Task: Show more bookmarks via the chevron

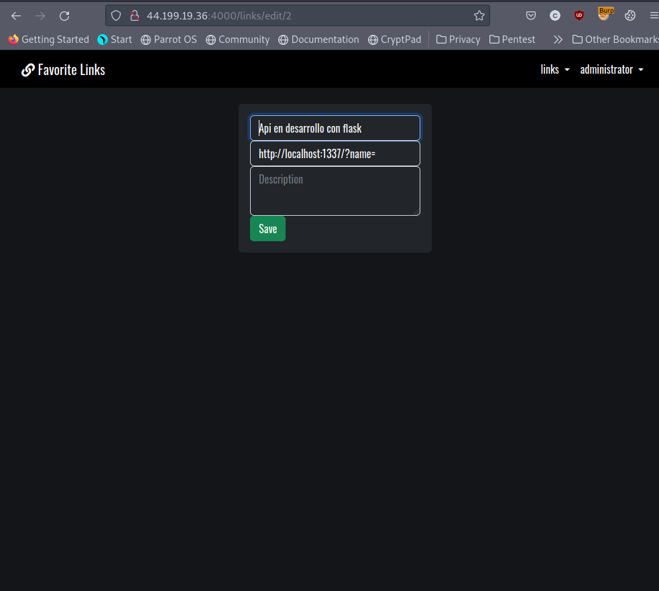Action: coord(558,40)
